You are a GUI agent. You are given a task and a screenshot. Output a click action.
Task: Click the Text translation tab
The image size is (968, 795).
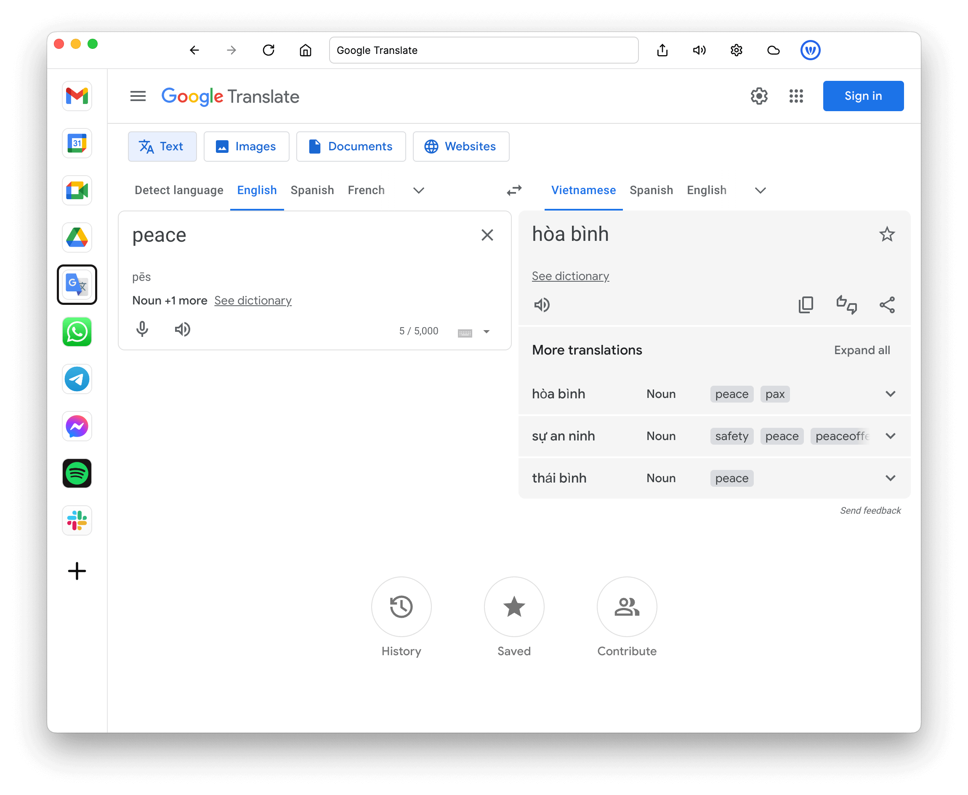coord(162,147)
